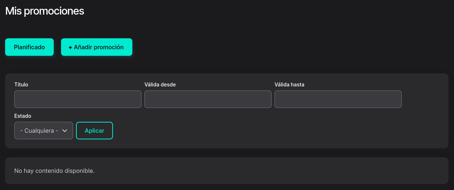Select the "- Cualquiera -" option text

[x=39, y=131]
